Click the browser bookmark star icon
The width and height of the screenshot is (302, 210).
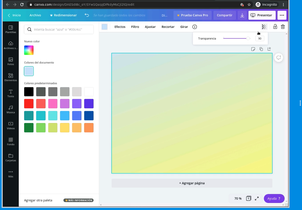(249, 4)
